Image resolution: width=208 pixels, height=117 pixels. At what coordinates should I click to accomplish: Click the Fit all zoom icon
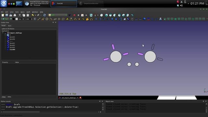(91, 15)
